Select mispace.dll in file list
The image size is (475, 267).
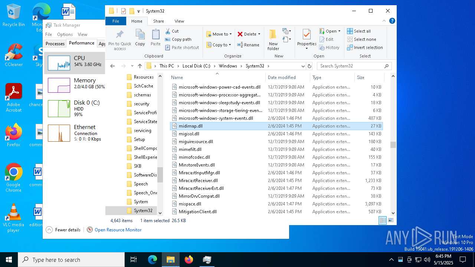pos(276,204)
